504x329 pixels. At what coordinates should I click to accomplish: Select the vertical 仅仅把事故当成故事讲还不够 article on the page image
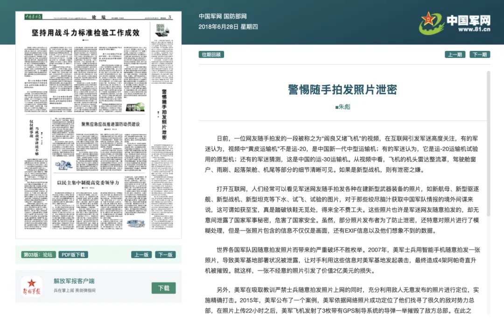[x=34, y=138]
